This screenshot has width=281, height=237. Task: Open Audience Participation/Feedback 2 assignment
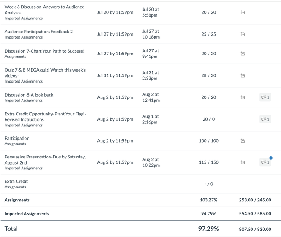tap(39, 32)
